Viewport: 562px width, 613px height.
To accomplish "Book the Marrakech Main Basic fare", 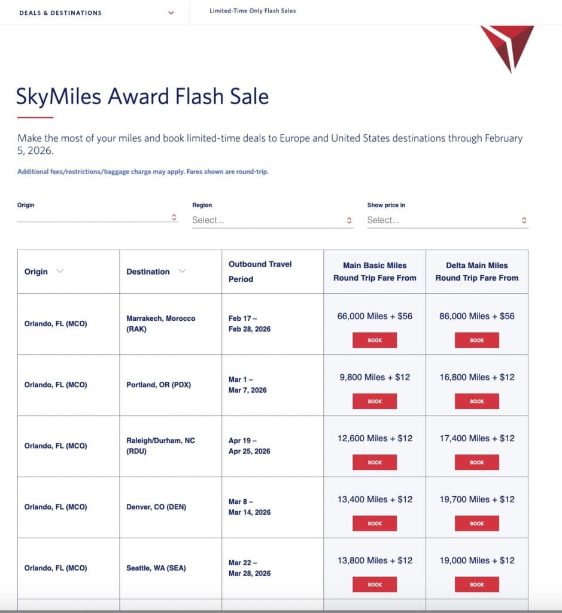I will (374, 340).
